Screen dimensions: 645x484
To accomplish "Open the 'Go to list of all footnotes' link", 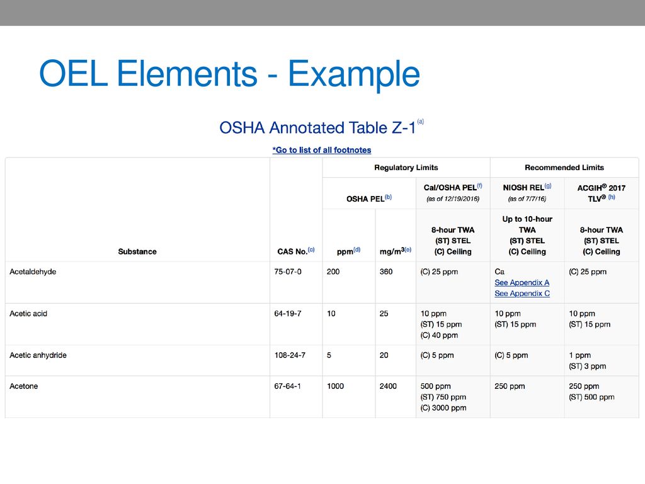I will [322, 150].
